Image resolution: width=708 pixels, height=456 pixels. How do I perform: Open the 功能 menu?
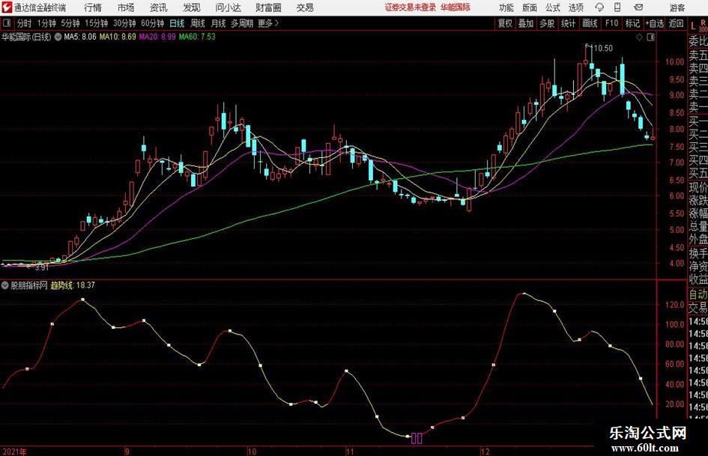[x=506, y=7]
